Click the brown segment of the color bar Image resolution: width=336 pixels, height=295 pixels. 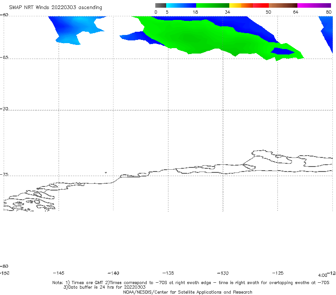[x=283, y=5]
